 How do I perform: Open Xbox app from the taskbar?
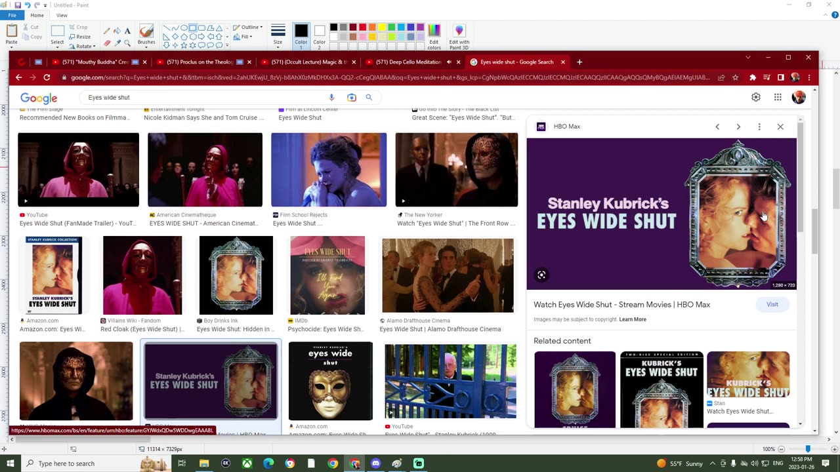click(x=247, y=463)
